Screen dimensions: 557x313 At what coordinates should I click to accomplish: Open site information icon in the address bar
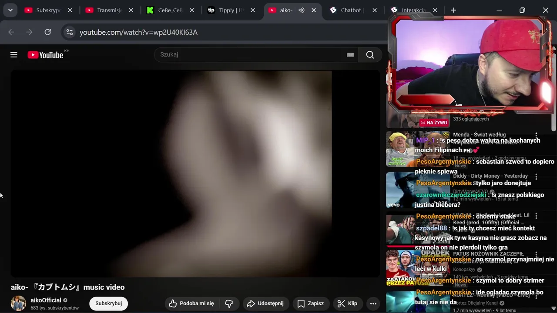point(69,32)
